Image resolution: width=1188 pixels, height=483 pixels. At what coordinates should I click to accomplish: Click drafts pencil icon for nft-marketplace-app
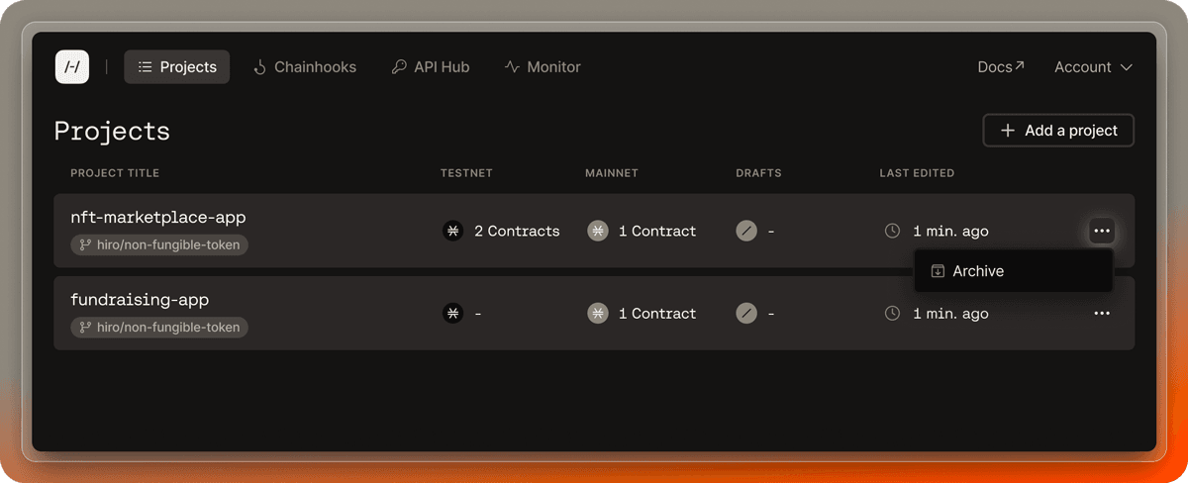coord(746,231)
